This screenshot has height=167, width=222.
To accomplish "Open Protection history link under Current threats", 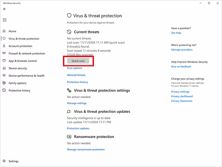I will [x=77, y=82].
